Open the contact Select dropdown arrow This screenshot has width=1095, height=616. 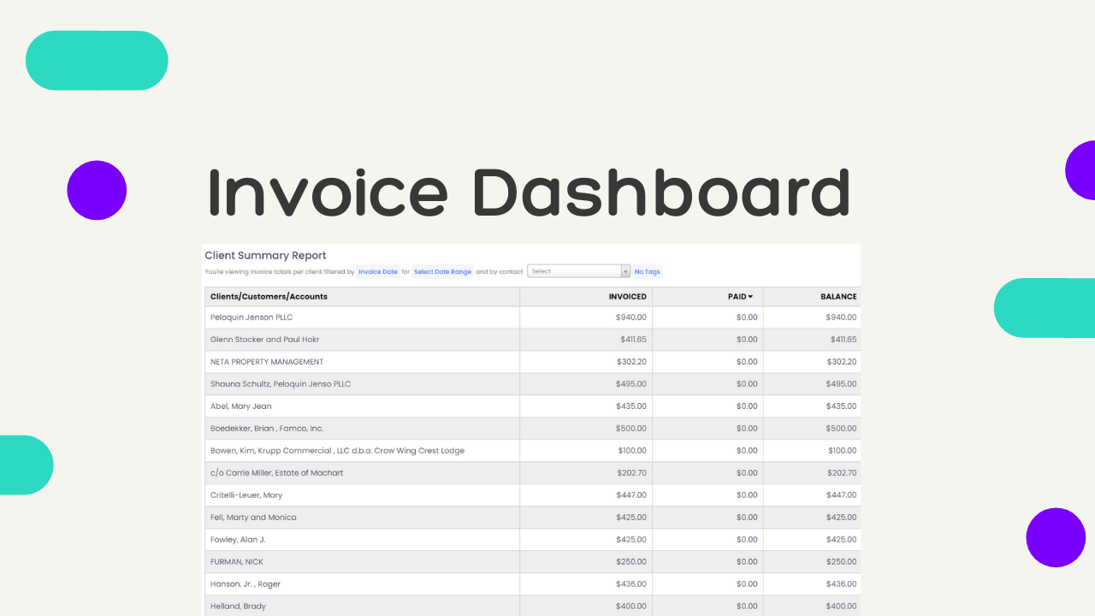pyautogui.click(x=625, y=271)
